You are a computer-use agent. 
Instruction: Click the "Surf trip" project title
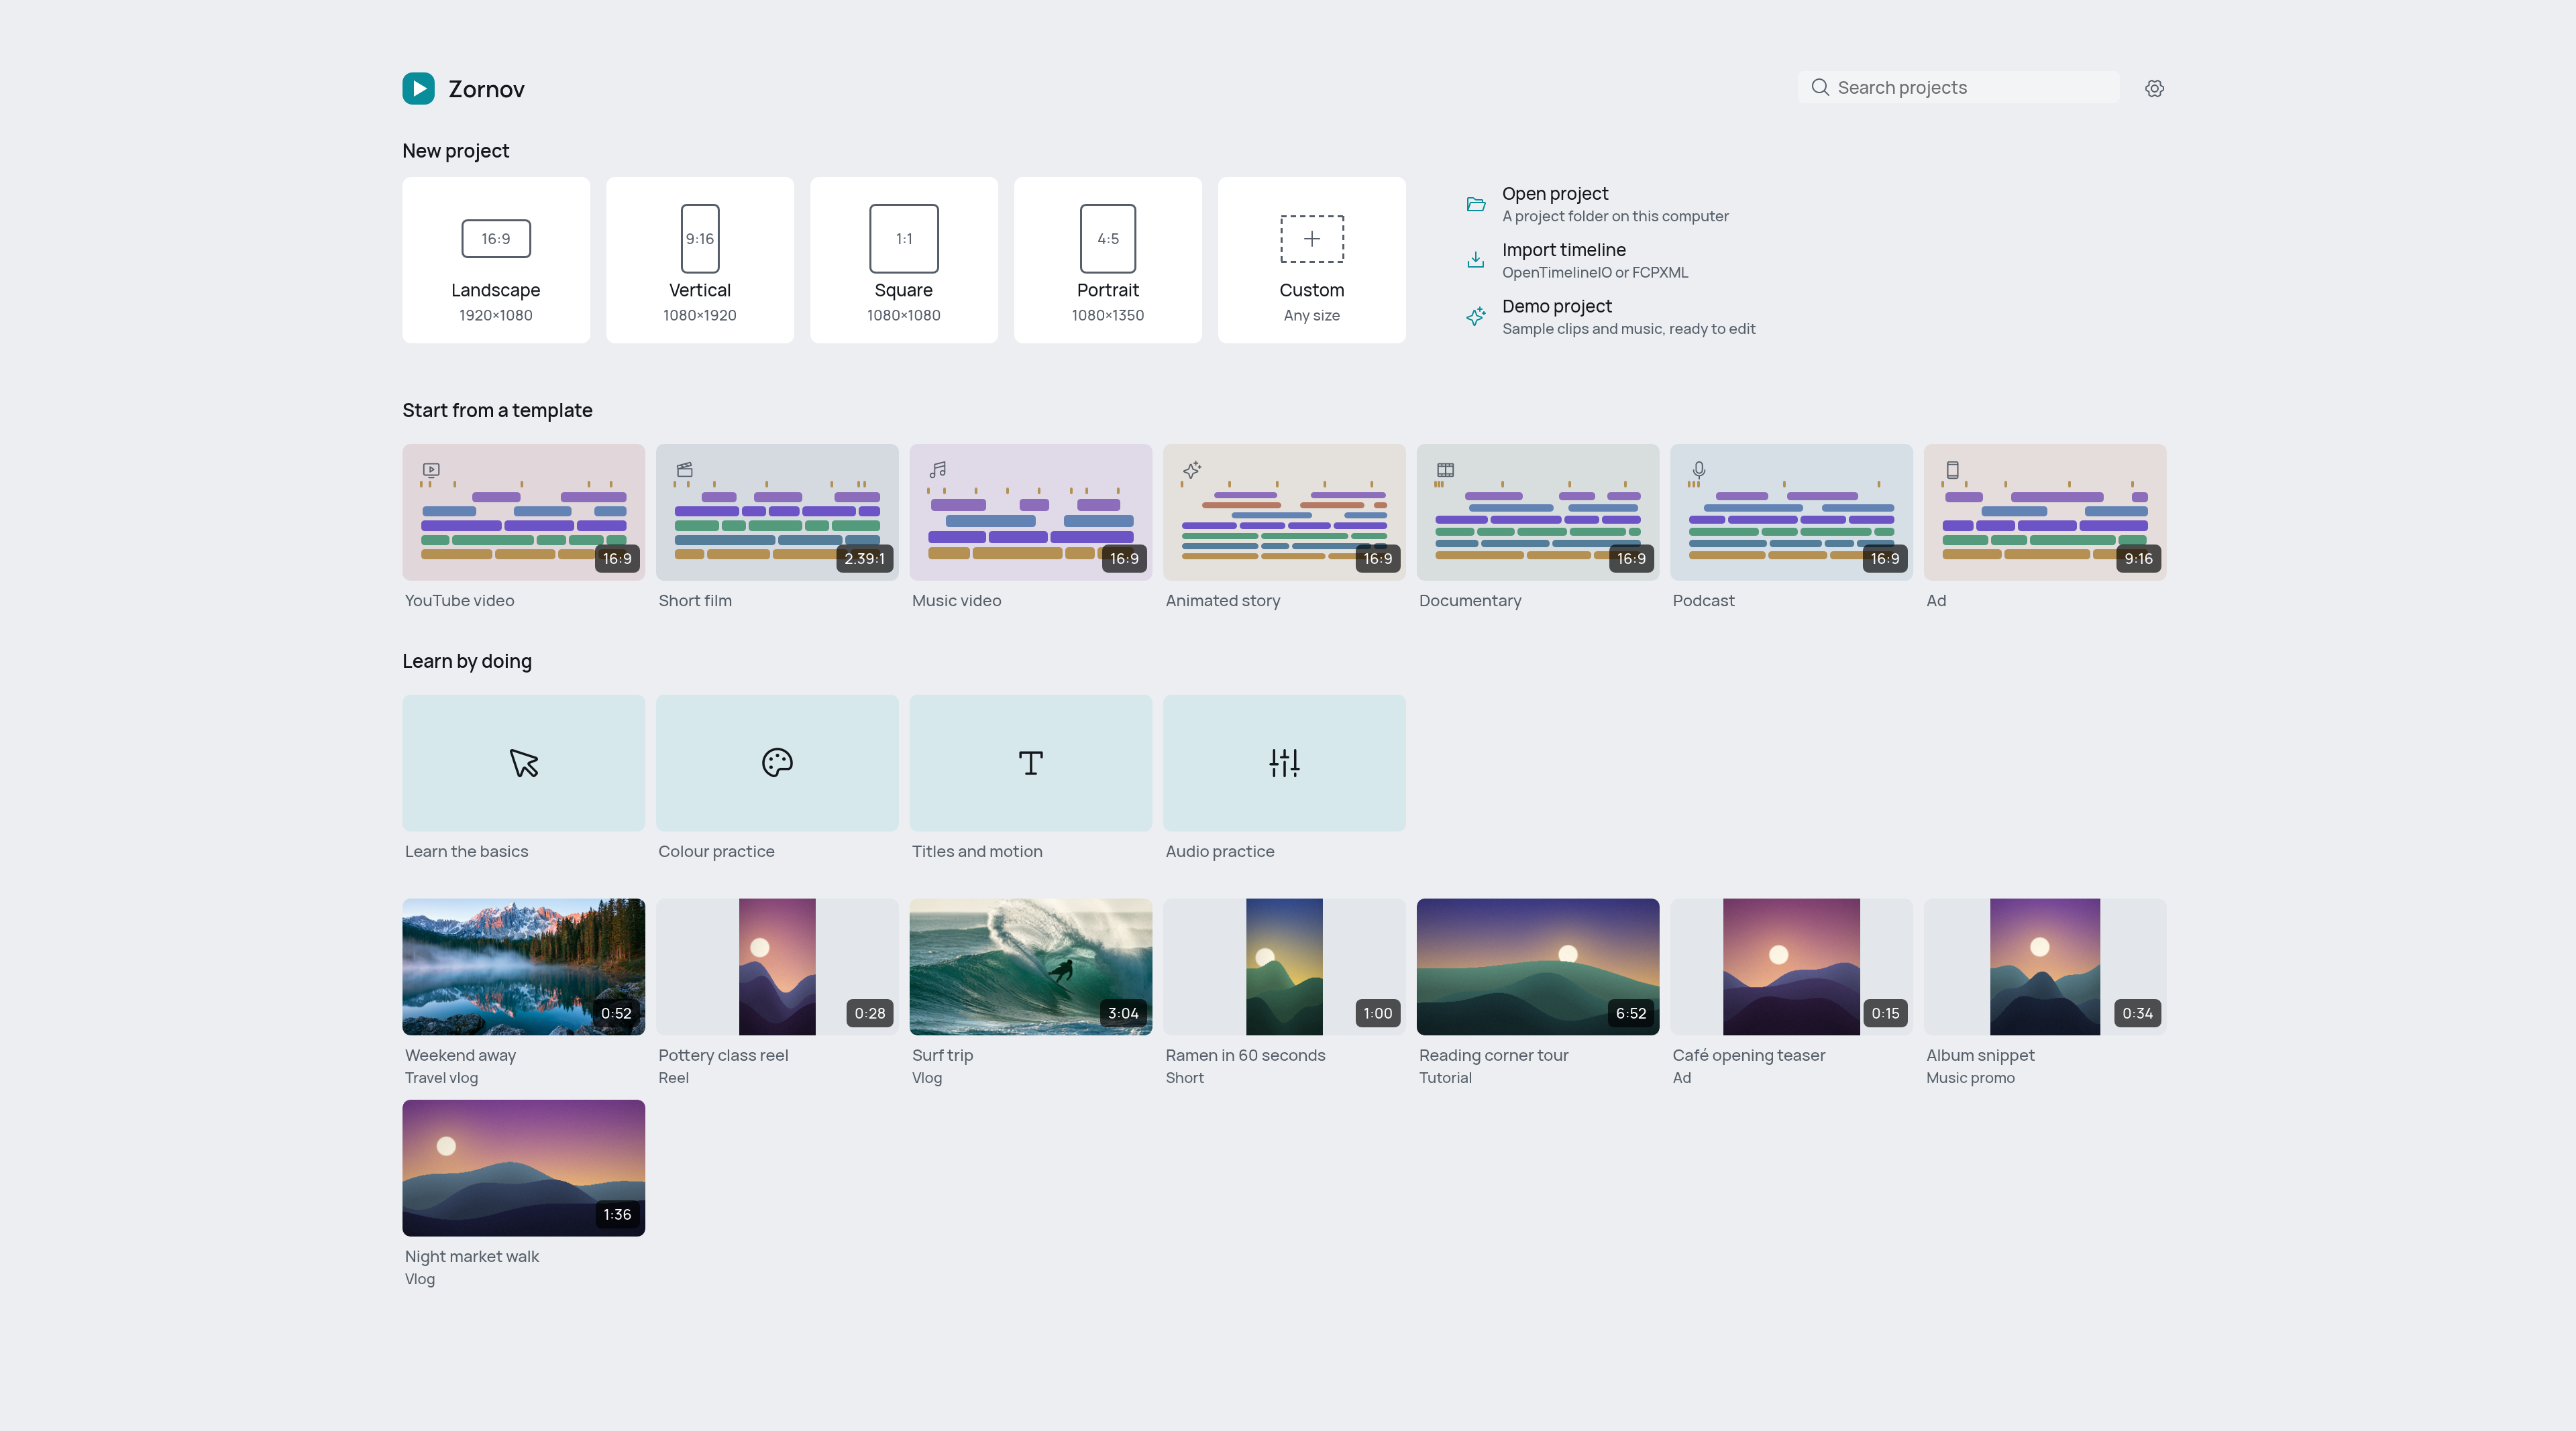(942, 1055)
